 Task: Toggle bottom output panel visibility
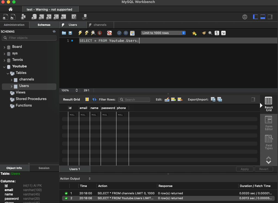click(263, 17)
